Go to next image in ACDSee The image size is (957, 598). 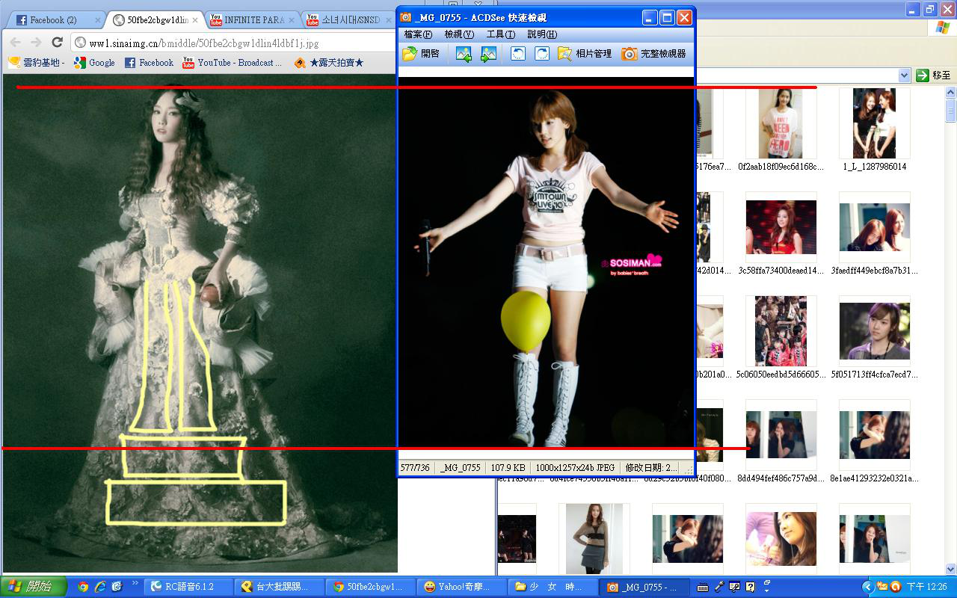tap(488, 54)
